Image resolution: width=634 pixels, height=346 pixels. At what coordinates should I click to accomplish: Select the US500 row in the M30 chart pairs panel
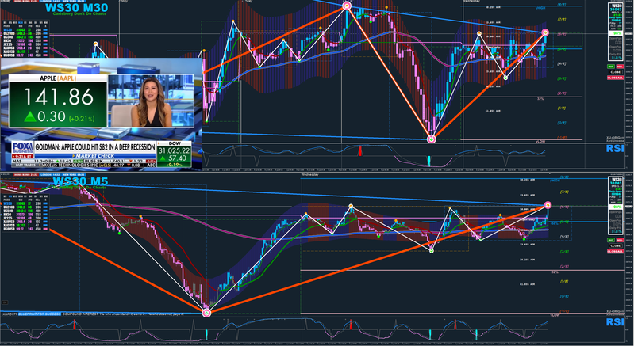tap(25, 37)
